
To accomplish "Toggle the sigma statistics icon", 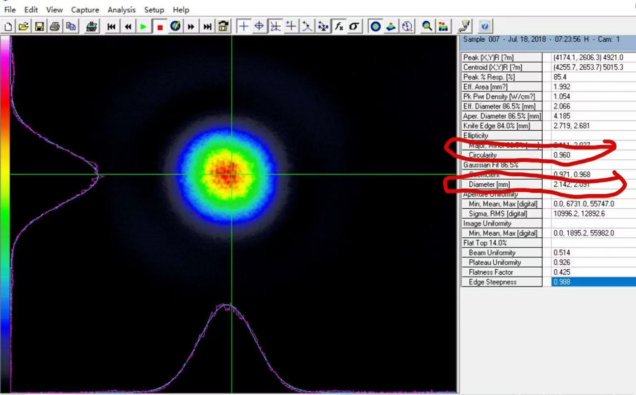I will [x=354, y=27].
